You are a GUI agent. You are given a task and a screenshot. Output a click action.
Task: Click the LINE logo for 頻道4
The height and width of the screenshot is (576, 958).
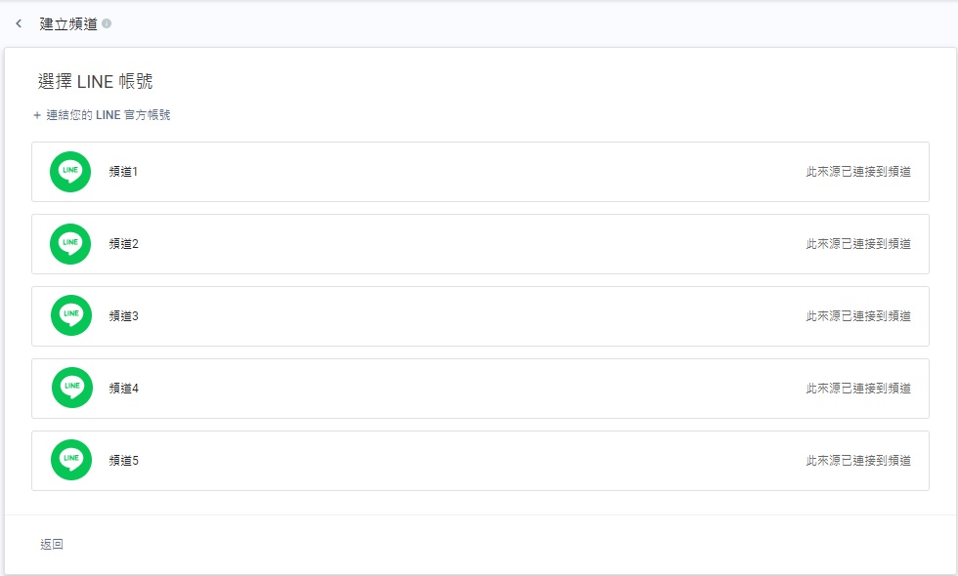(72, 388)
